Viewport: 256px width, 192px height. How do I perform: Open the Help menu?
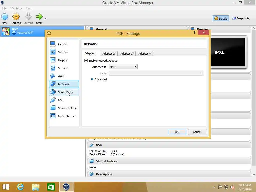click(29, 8)
